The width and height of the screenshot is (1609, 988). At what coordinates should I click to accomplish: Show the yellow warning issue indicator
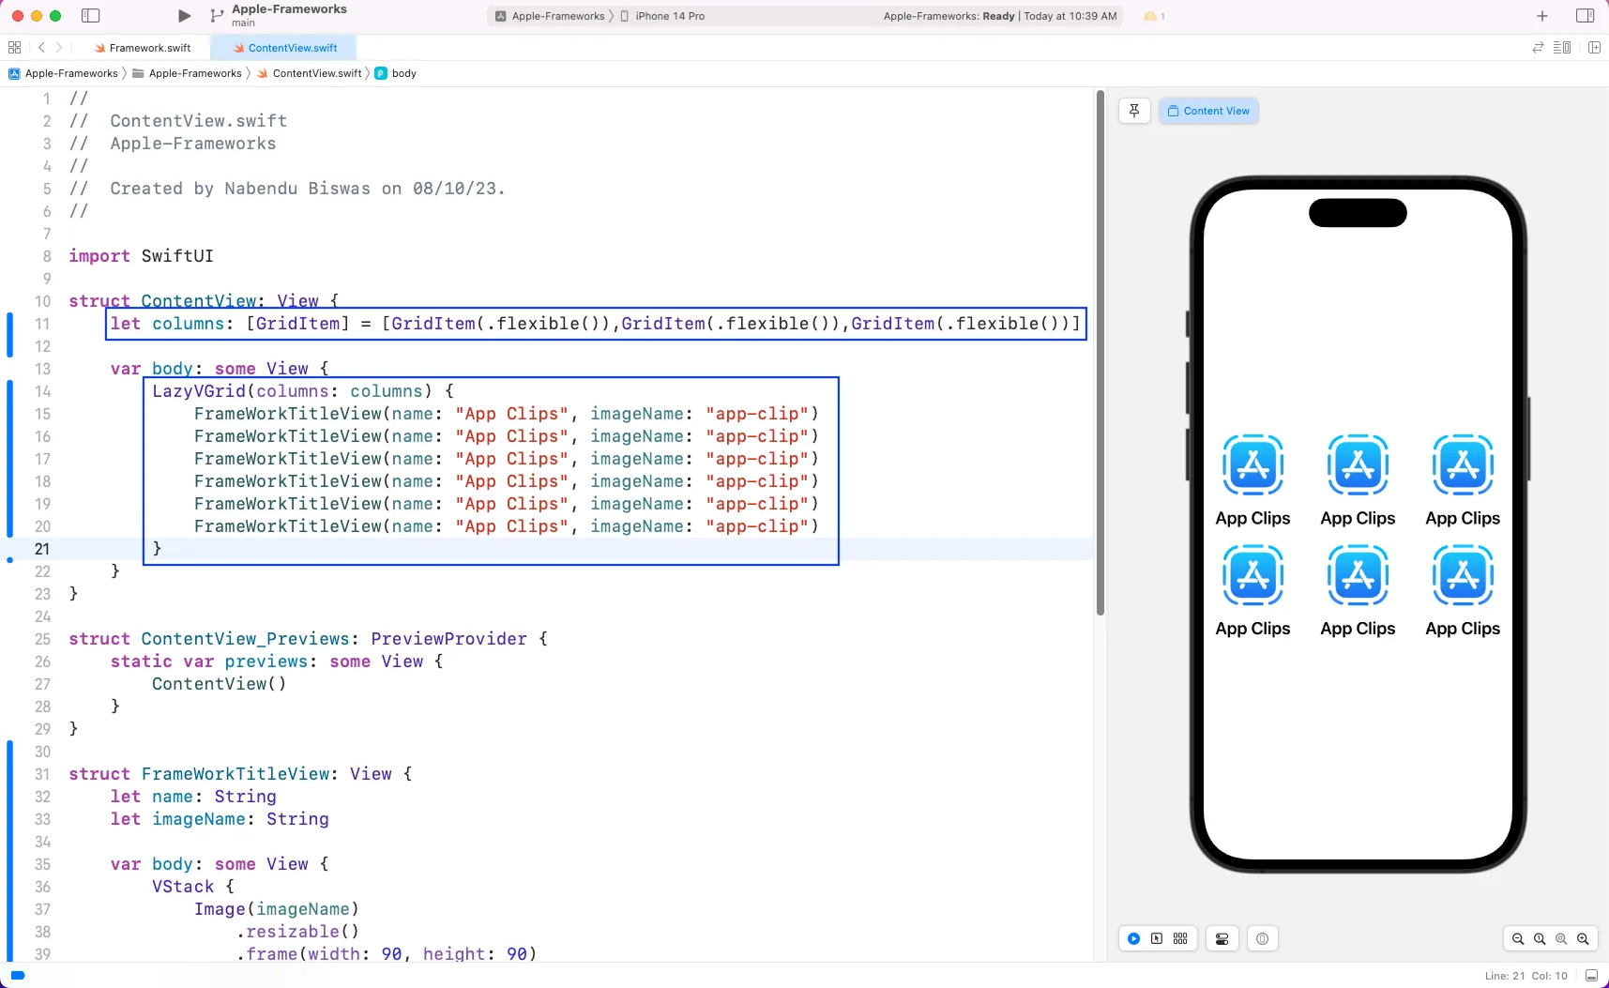1154,16
